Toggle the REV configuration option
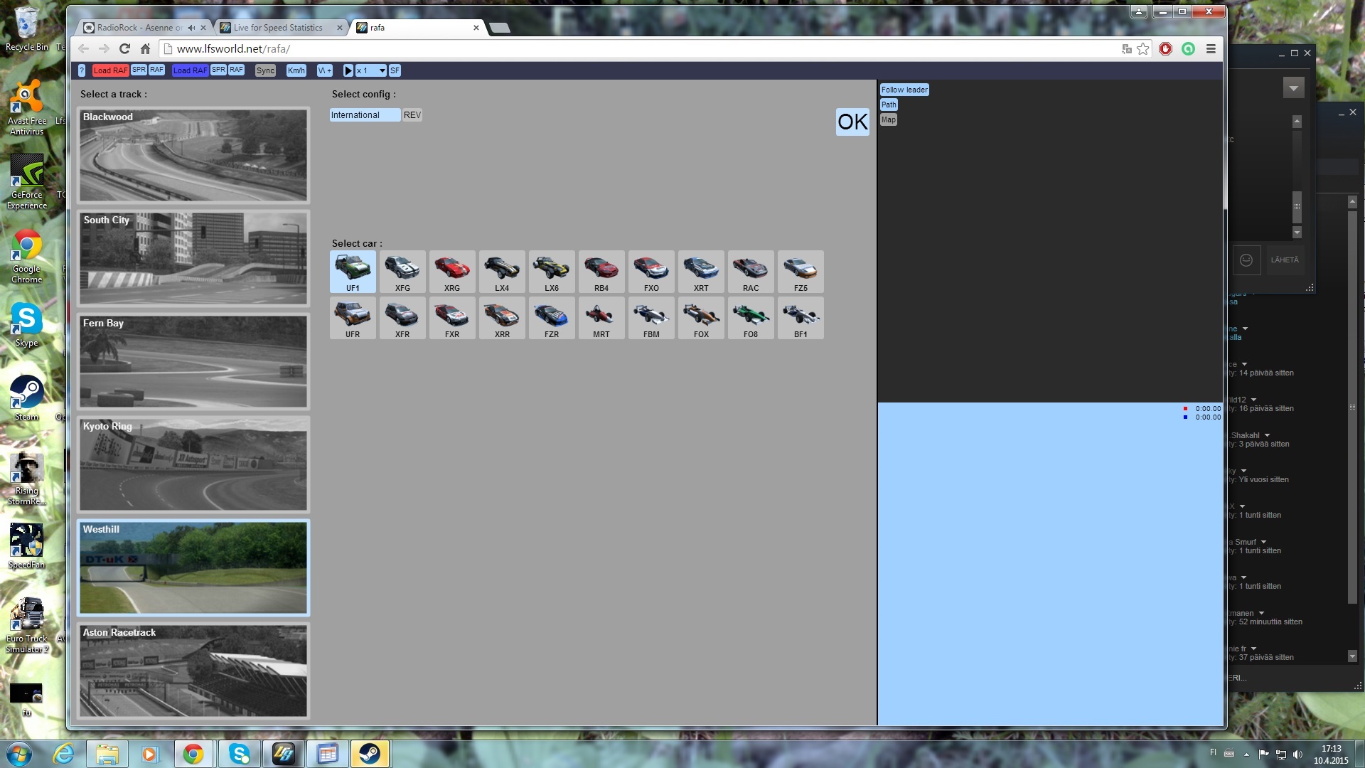Screen dimensions: 1365x768 click(x=412, y=115)
